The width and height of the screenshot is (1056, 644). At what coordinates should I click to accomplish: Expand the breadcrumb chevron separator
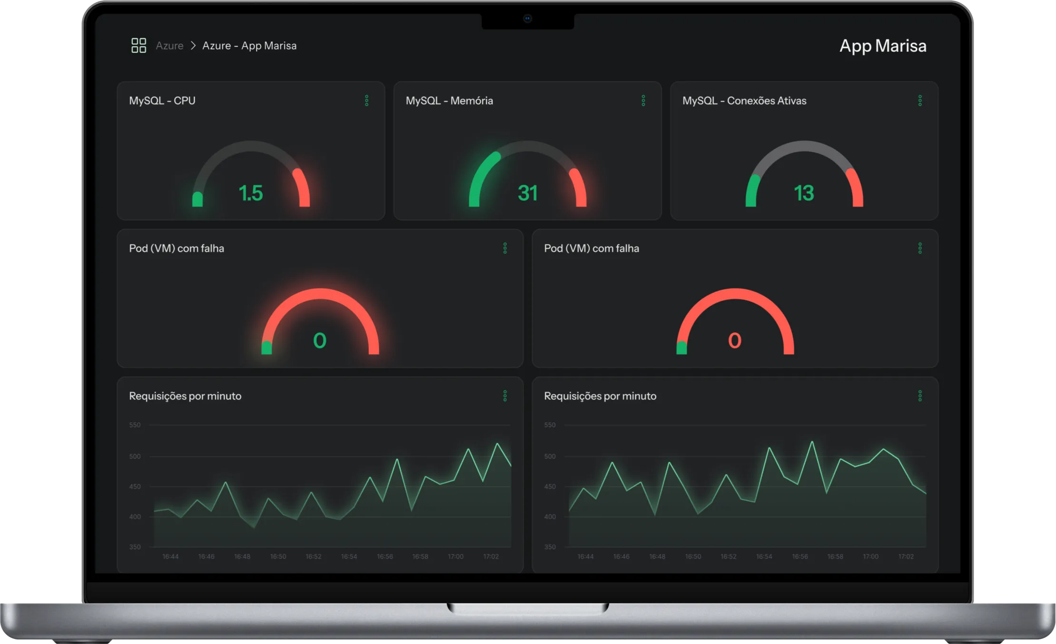coord(193,46)
